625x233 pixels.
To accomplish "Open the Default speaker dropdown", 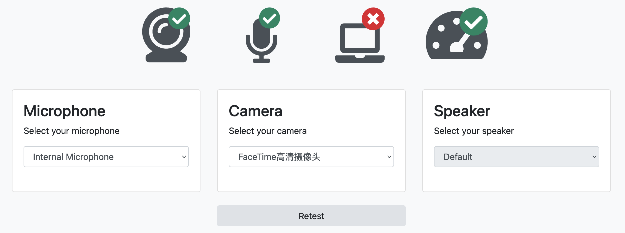I will [x=516, y=157].
